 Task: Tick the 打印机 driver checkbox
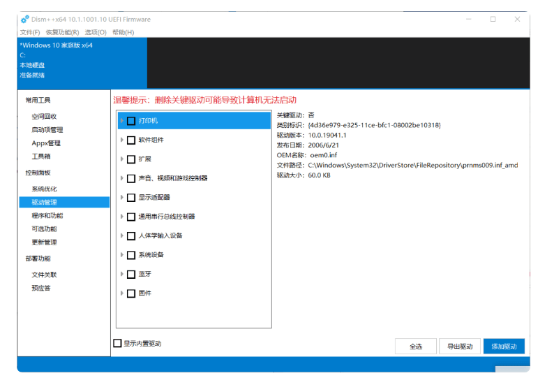pyautogui.click(x=131, y=121)
